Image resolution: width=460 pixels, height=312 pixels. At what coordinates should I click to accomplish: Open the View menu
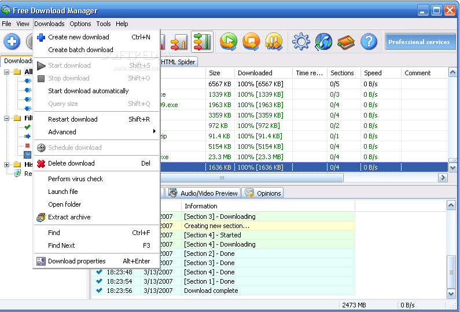pyautogui.click(x=23, y=24)
